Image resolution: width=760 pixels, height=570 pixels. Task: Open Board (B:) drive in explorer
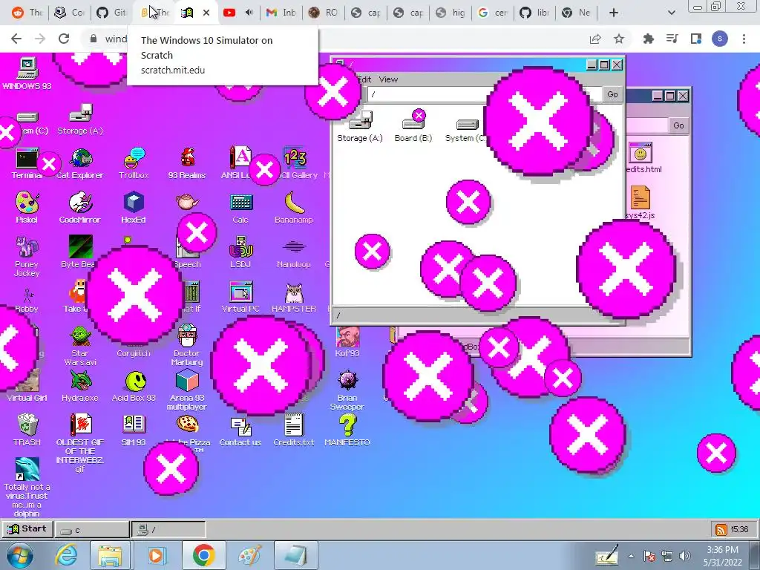[x=413, y=126]
